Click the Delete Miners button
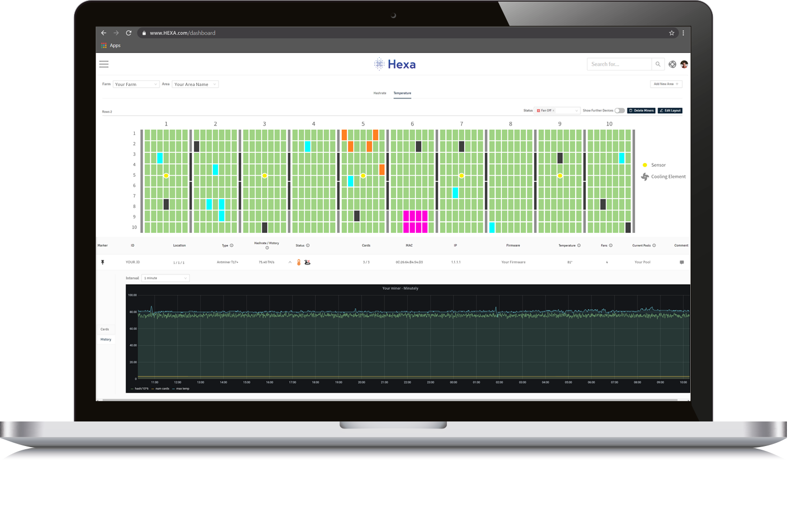 [x=641, y=111]
